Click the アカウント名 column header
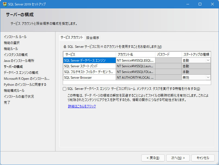Viewport: 219px width, 165px height. pyautogui.click(x=136, y=55)
